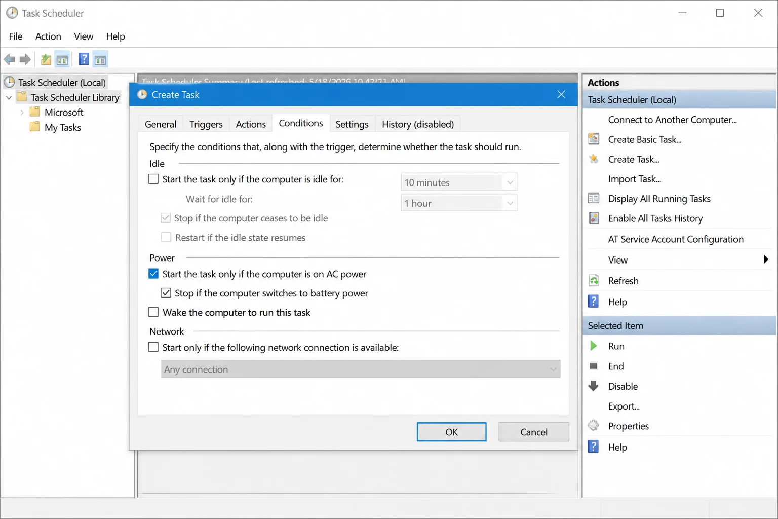Select My Tasks in tree
The height and width of the screenshot is (519, 778).
pyautogui.click(x=63, y=128)
